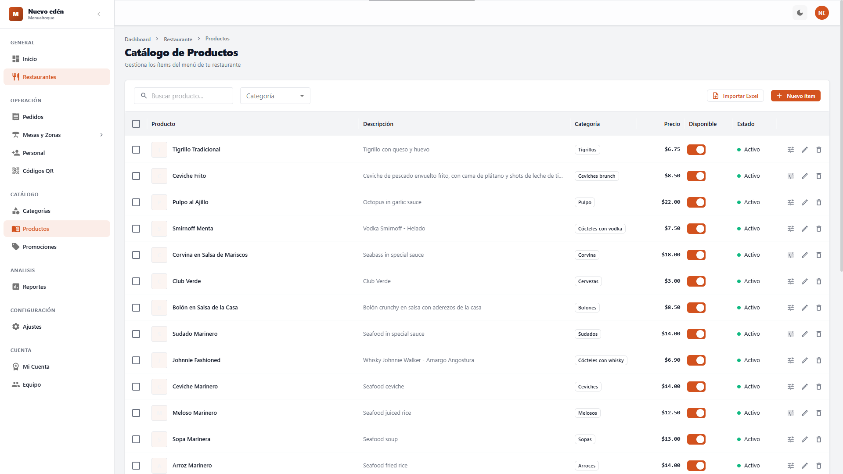Image resolution: width=843 pixels, height=474 pixels.
Task: Open options sliders icon for Meloso Marinero
Action: point(791,413)
